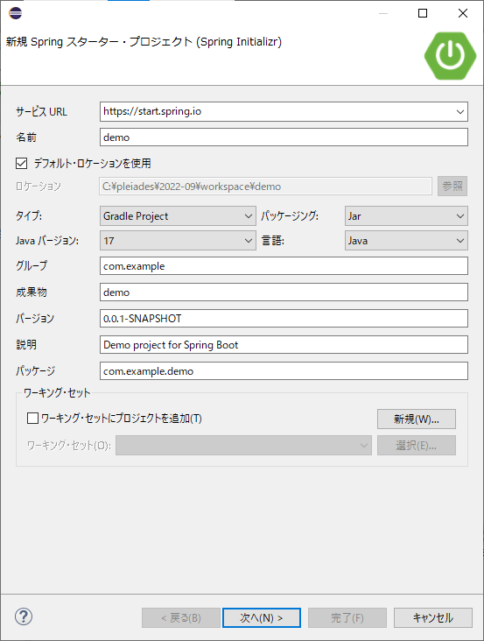The height and width of the screenshot is (641, 484).
Task: Click the help question mark icon
Action: pos(24,616)
